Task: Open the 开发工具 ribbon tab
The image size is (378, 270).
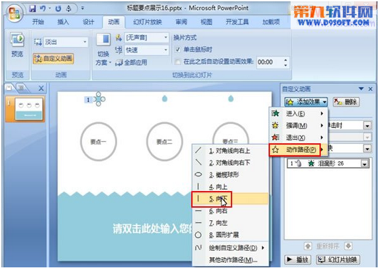Action: click(x=237, y=22)
